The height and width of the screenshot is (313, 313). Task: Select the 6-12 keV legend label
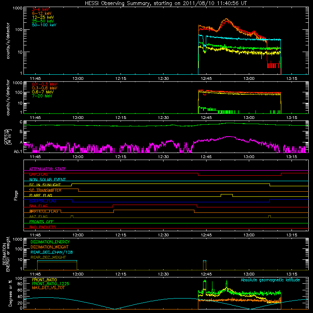pos(42,13)
